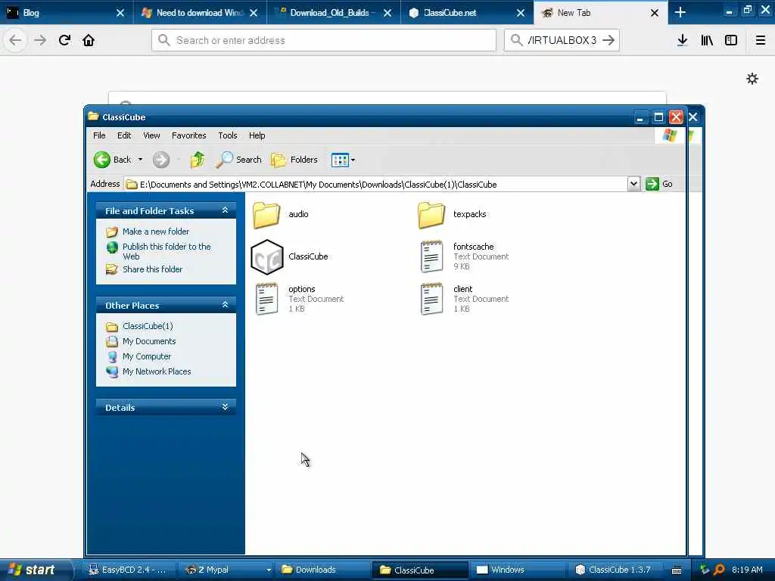Go to browser home page
This screenshot has width=775, height=581.
click(89, 40)
